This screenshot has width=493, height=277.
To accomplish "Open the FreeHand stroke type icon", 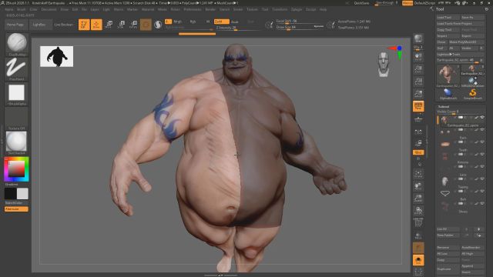I will (x=16, y=68).
